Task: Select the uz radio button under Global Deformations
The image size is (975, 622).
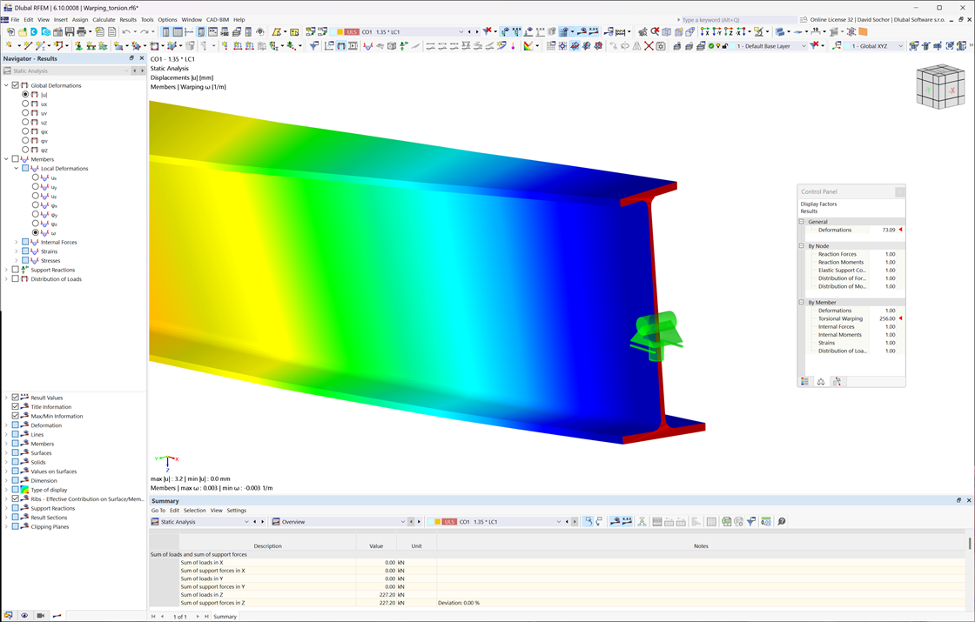Action: click(24, 122)
